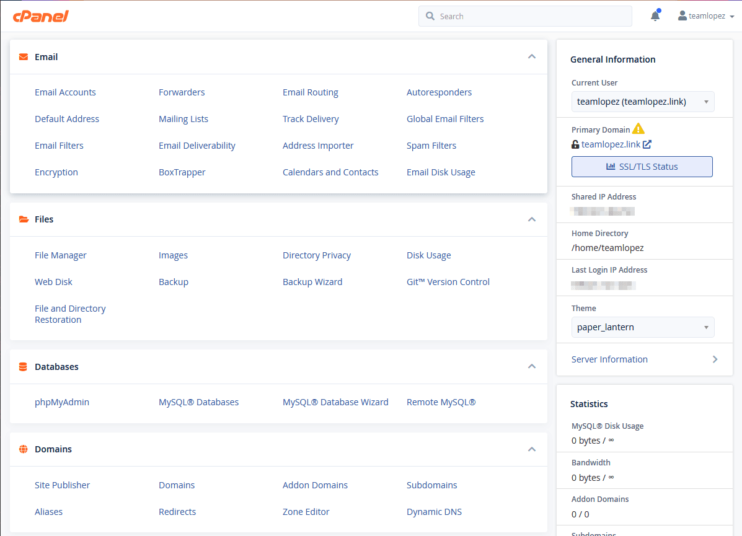This screenshot has height=536, width=742.
Task: Click the Email section envelope icon
Action: [x=23, y=57]
